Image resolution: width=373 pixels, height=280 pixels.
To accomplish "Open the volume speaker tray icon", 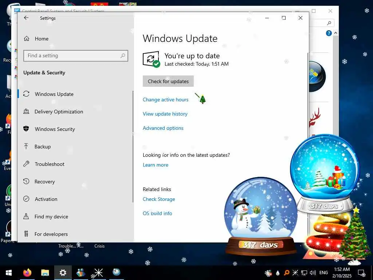I will [x=313, y=273].
